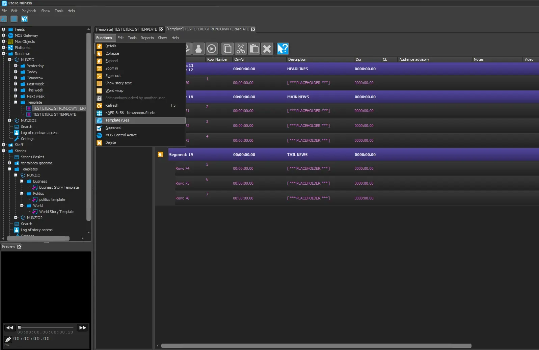Select Template rules from Functions menu

[x=117, y=120]
